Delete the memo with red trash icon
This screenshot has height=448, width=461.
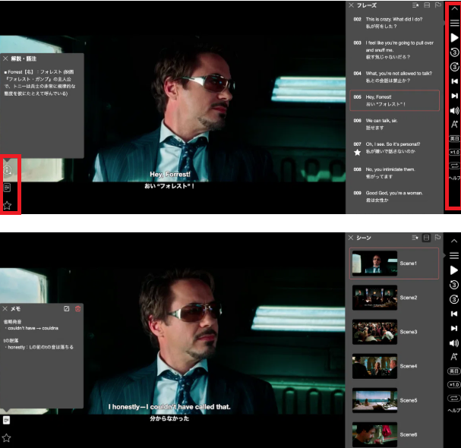77,308
